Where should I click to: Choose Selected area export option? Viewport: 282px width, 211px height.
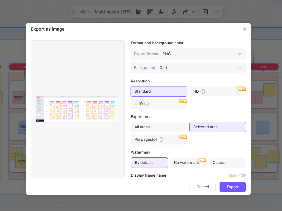(218, 127)
